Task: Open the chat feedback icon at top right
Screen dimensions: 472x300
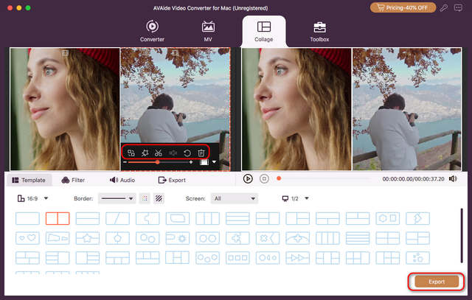Action: click(458, 7)
